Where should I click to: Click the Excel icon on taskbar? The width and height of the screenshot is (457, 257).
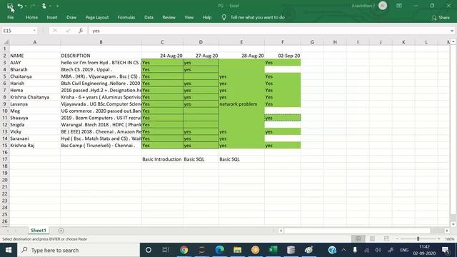(x=273, y=250)
